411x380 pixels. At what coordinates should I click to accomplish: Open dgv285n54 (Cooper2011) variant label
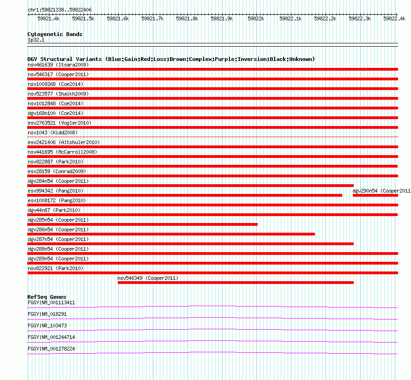pyautogui.click(x=58, y=220)
